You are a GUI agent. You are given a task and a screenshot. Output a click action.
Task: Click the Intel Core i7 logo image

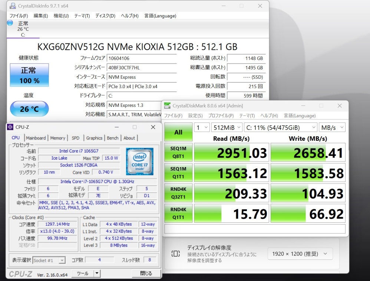(x=140, y=161)
